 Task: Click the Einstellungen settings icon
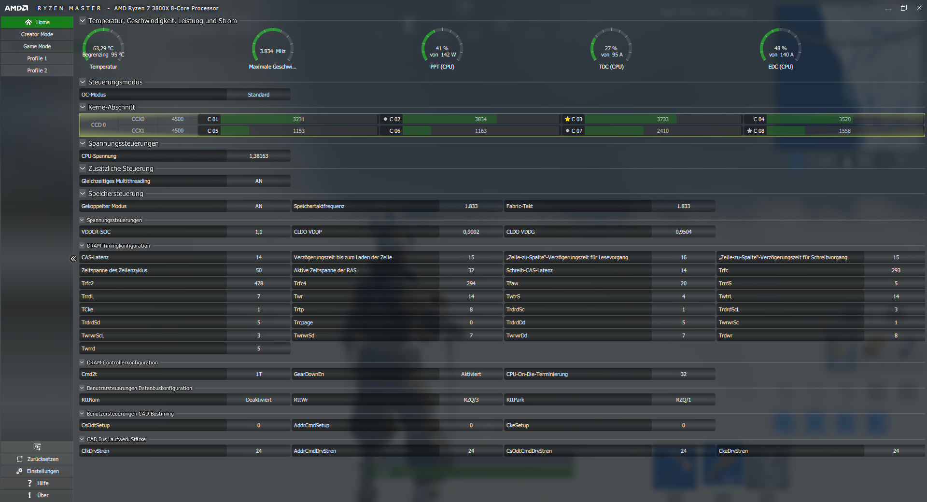click(19, 471)
